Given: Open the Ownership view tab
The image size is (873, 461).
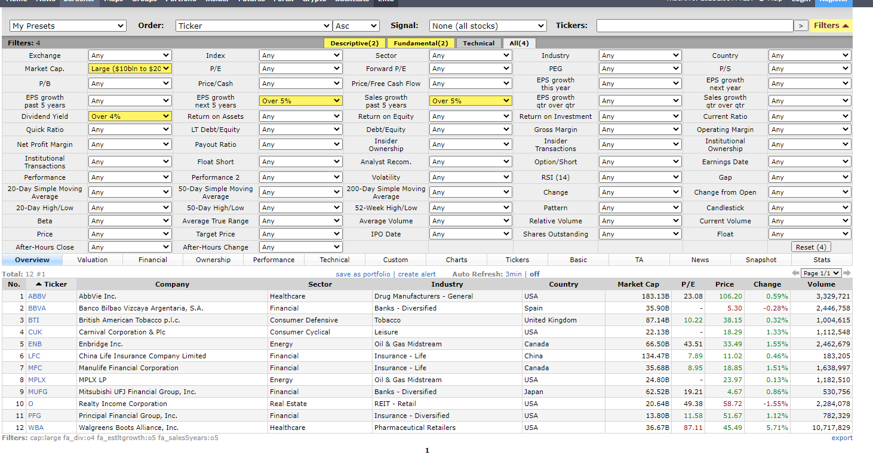Looking at the screenshot, I should click(213, 260).
